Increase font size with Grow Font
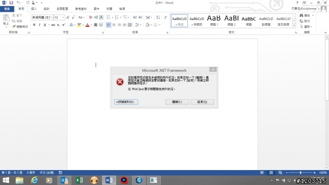 click(68, 17)
